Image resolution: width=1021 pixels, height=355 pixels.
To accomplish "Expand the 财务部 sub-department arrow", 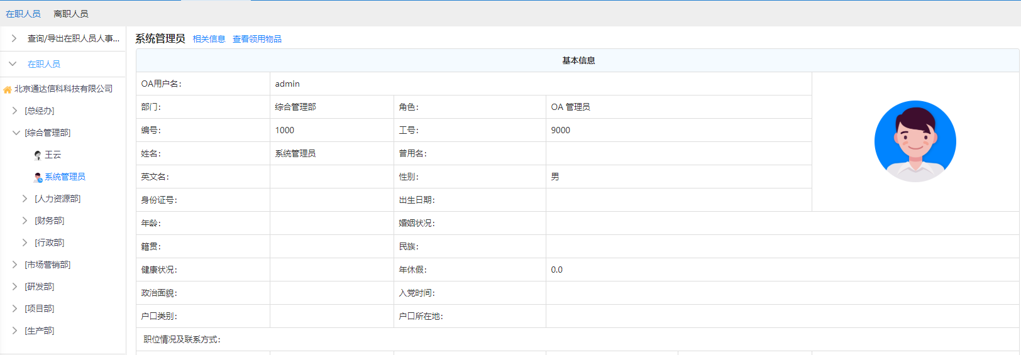I will (x=25, y=221).
